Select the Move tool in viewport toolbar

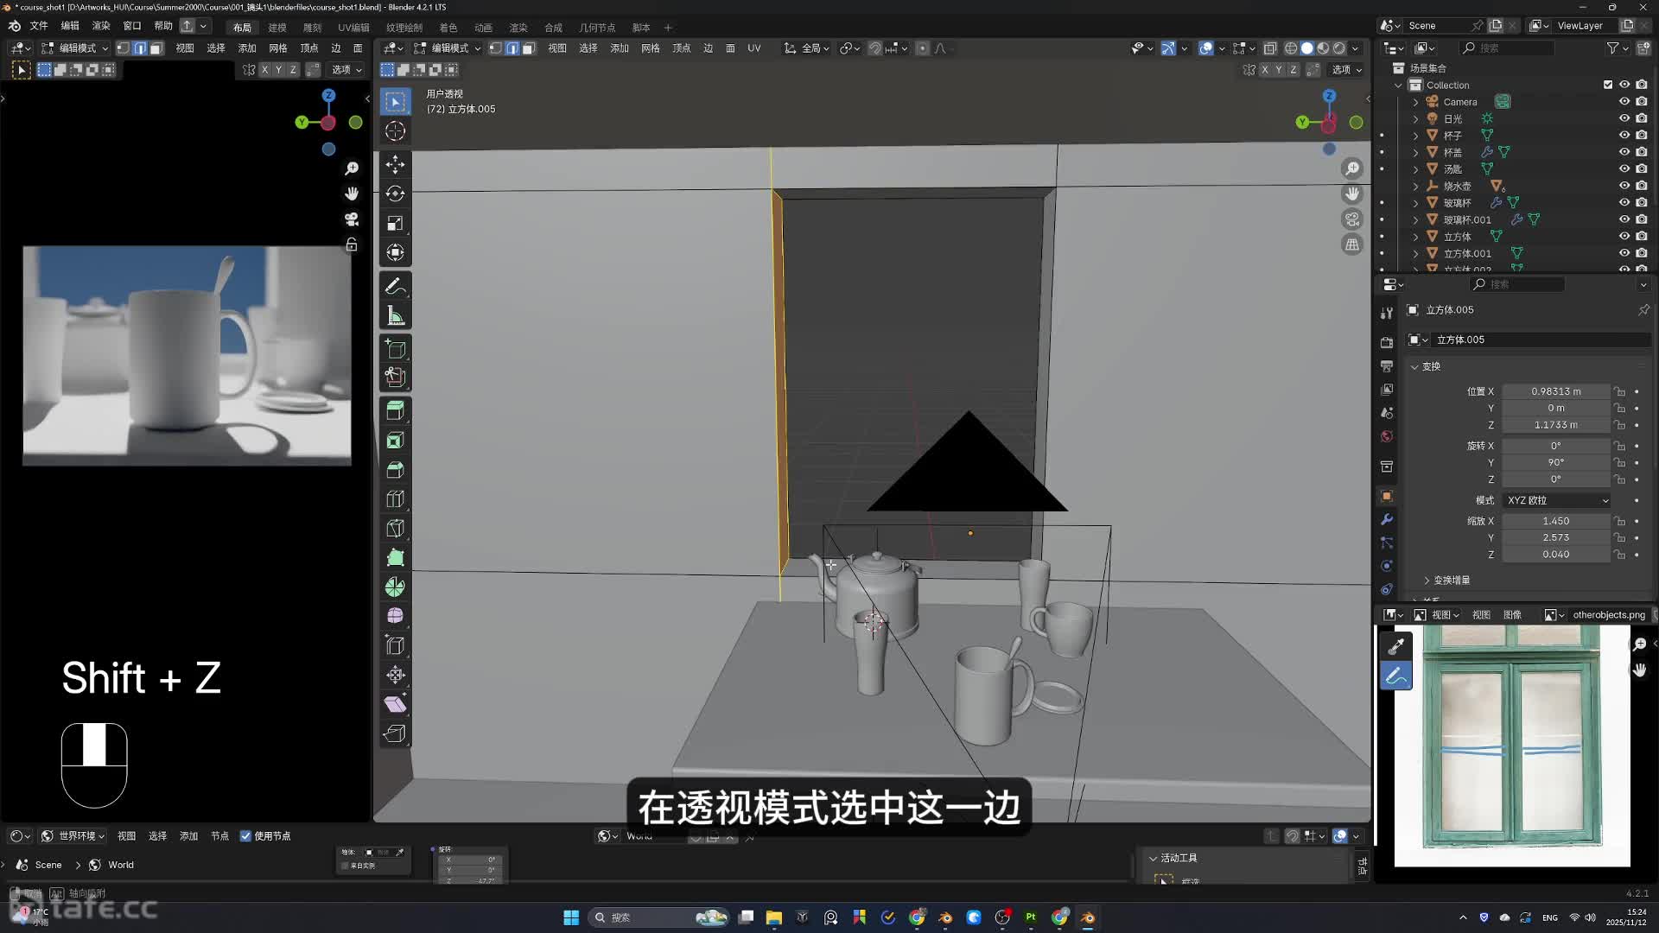coord(395,164)
